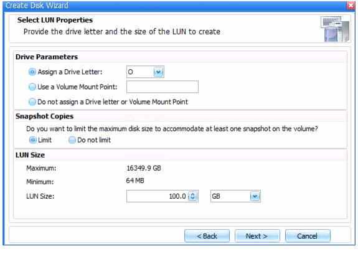Click the drive letter combo box showing O
This screenshot has height=261, width=358.
click(x=145, y=72)
